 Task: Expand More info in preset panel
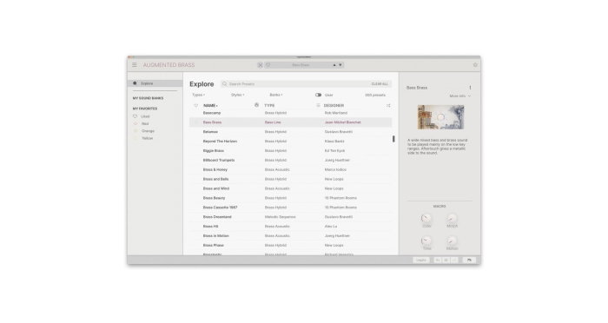pos(459,96)
